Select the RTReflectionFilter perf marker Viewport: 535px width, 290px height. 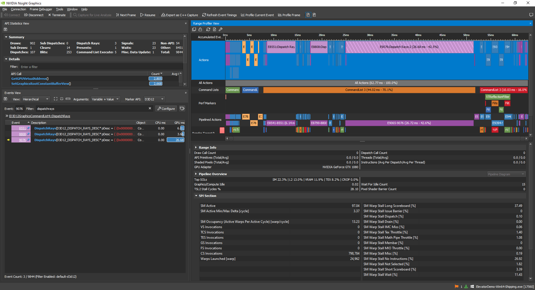tap(498, 97)
